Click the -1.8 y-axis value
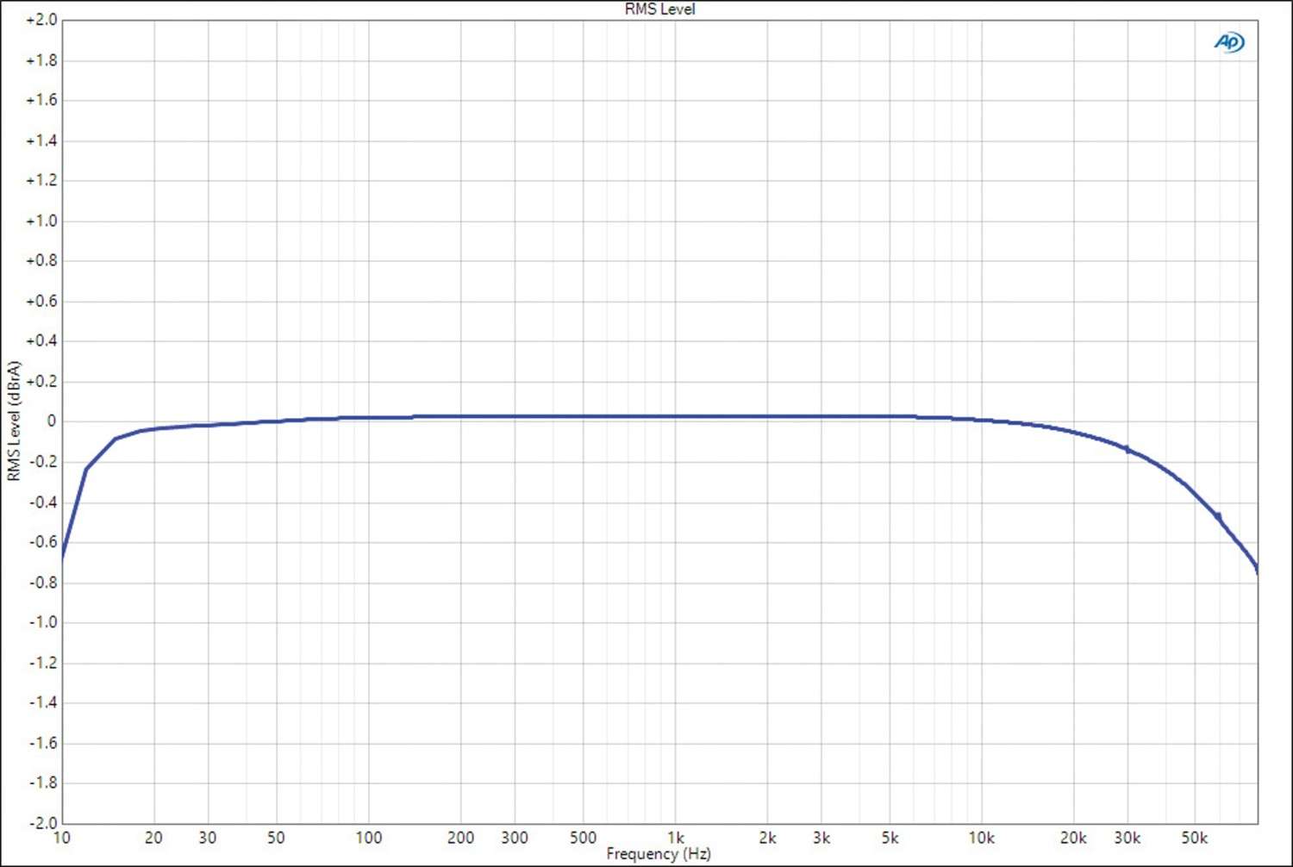 pos(43,782)
